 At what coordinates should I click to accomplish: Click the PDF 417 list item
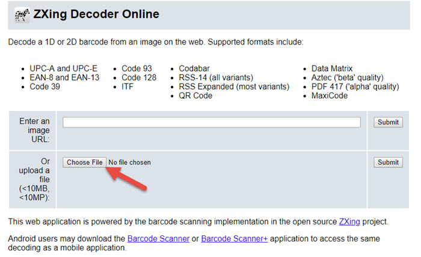coord(355,87)
